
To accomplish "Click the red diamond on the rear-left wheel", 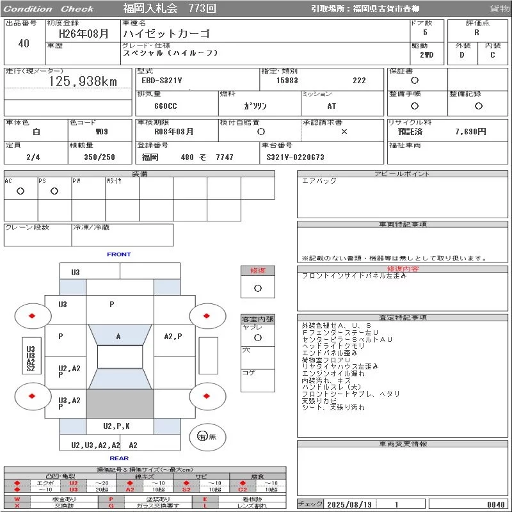I will pyautogui.click(x=32, y=396).
